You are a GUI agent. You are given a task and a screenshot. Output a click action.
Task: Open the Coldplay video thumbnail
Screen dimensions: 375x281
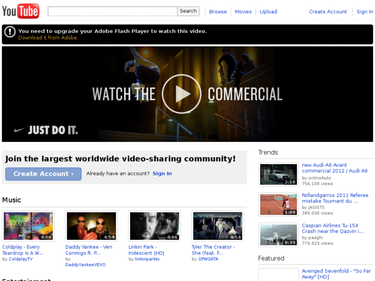(28, 226)
